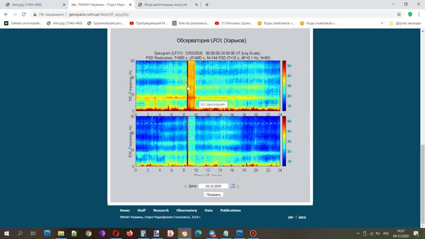Open a new browser tab
Image resolution: width=425 pixels, height=239 pixels.
(207, 5)
